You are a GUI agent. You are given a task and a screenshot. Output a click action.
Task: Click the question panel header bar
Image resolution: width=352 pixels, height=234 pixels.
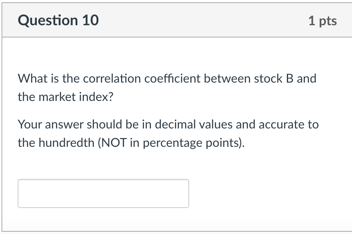click(176, 20)
